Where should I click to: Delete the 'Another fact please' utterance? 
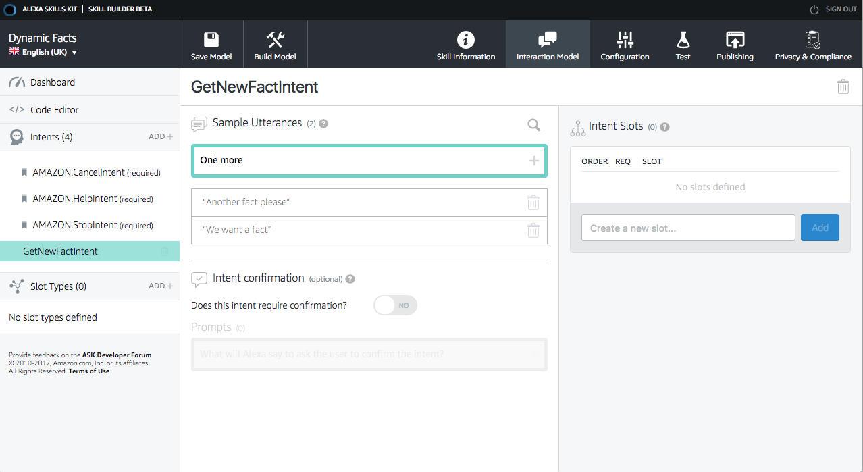tap(533, 203)
